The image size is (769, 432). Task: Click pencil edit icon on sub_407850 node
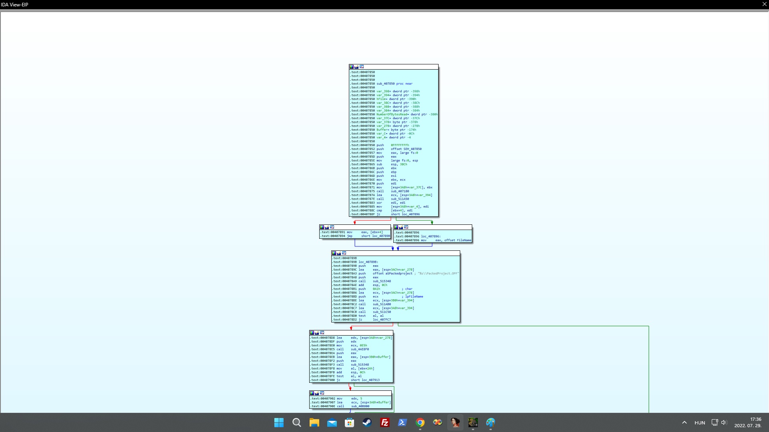coord(356,67)
